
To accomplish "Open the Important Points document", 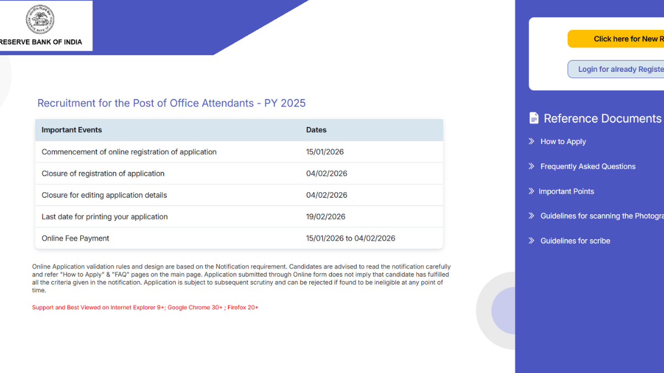I will 566,191.
